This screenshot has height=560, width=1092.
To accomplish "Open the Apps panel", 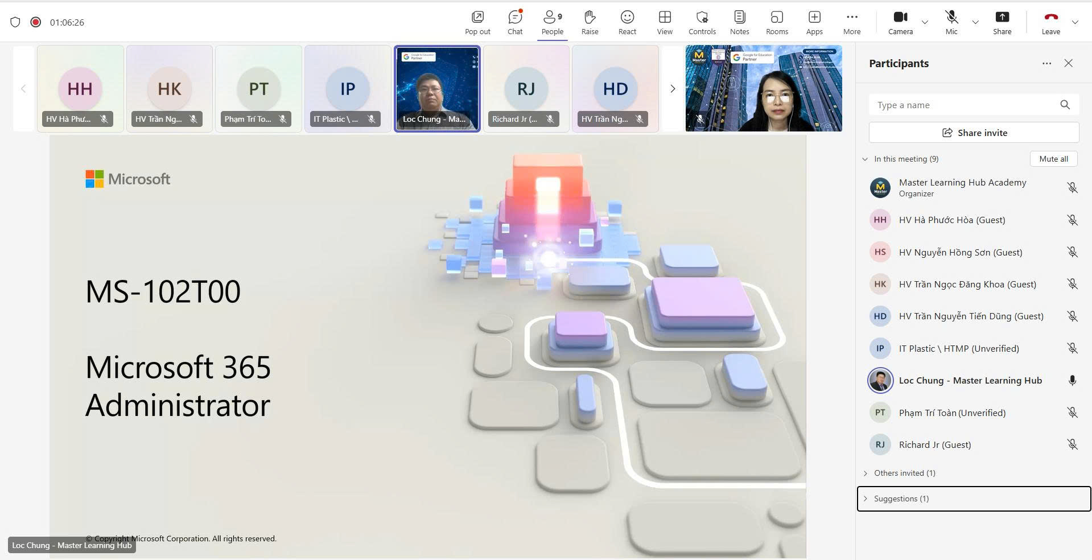I will pos(814,23).
